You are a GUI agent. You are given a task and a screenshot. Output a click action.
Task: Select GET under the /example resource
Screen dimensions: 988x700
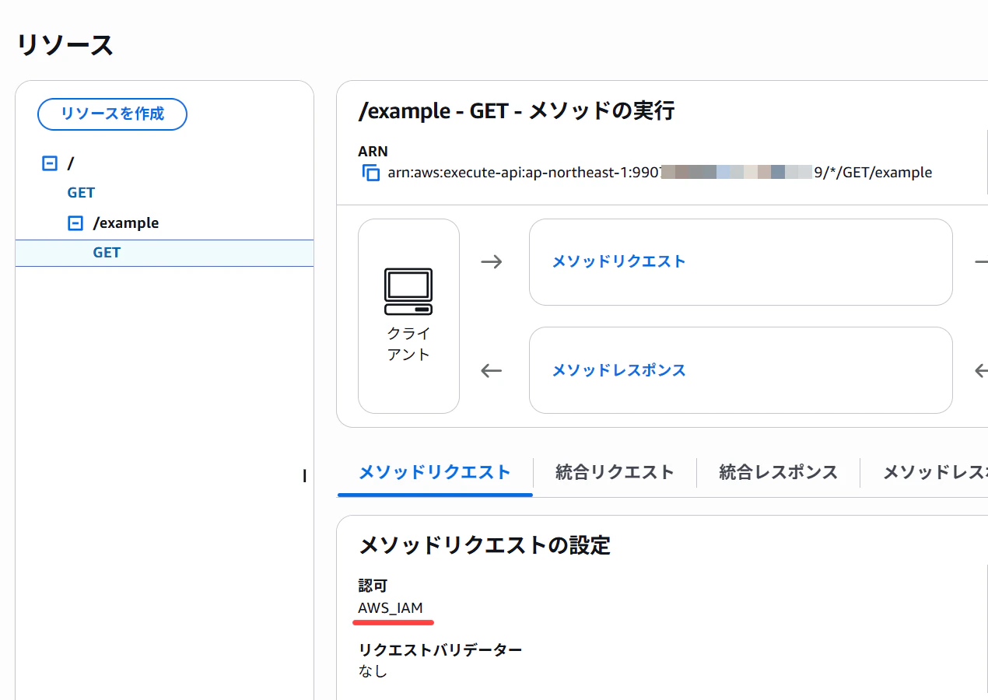(x=107, y=252)
